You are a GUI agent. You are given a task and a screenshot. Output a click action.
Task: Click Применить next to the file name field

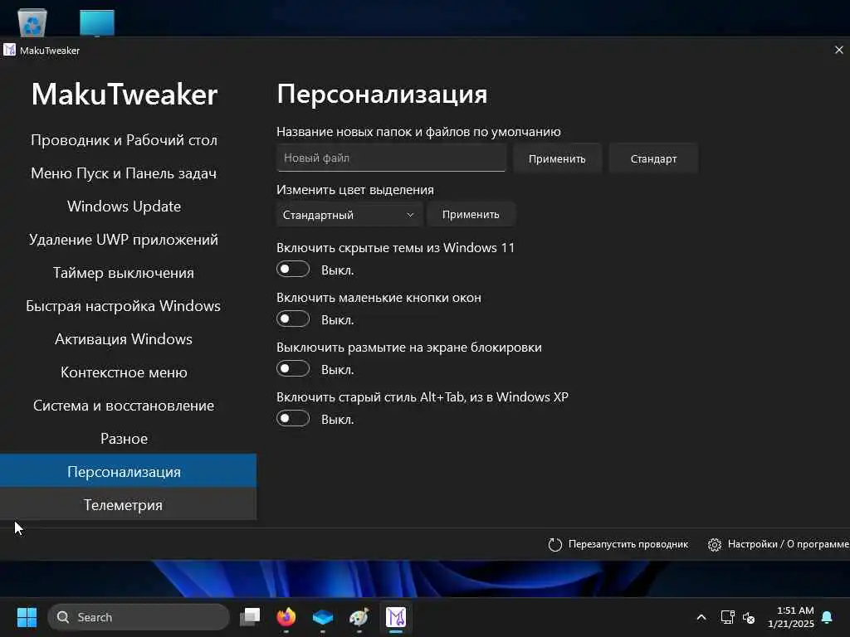click(557, 158)
